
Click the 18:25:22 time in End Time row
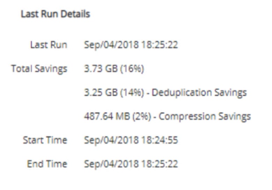160,164
